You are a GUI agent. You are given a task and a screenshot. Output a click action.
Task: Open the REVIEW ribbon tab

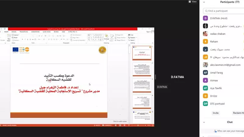[56, 32]
